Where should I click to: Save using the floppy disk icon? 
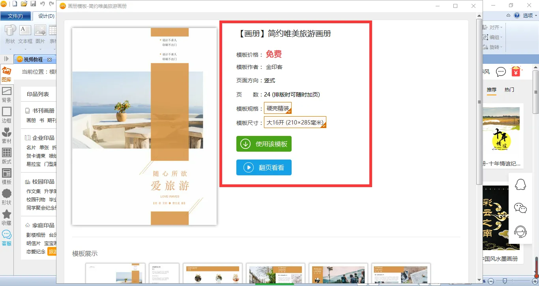click(x=33, y=4)
